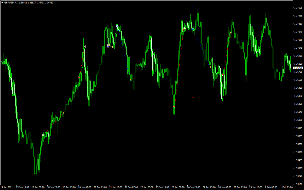Viewport: 304px width, 190px height.
Task: Click the 27 Jan 15:00 time label
Action: pyautogui.click(x=209, y=187)
